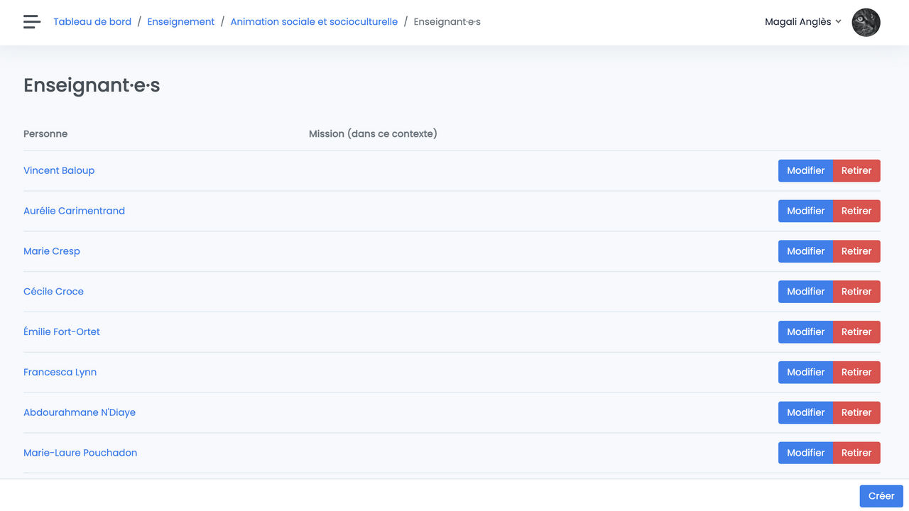909x511 pixels.
Task: Go to Tableau de bord breadcrumb
Action: point(92,22)
